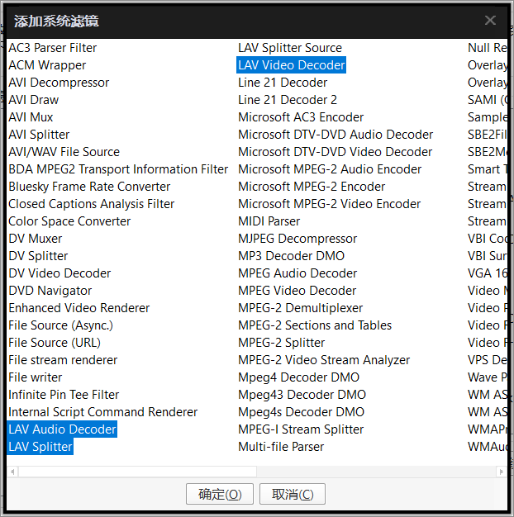Click the 取消(C) cancel button
514x517 pixels.
(x=292, y=494)
